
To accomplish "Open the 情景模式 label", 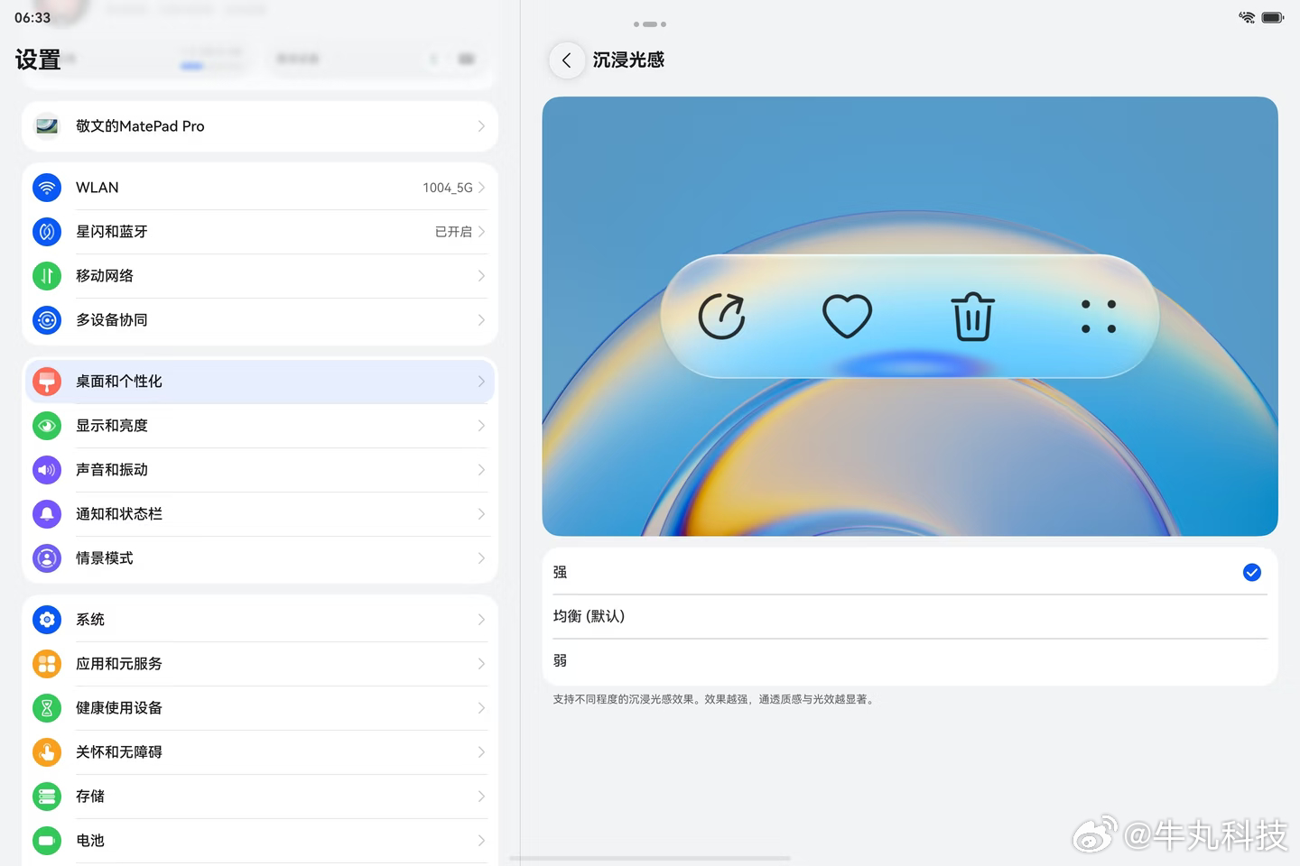I will click(105, 558).
